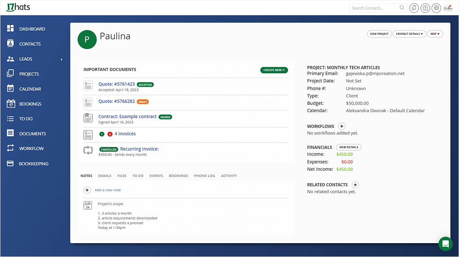Click the plus icon beside Add a new note
The image size is (459, 257).
click(87, 190)
